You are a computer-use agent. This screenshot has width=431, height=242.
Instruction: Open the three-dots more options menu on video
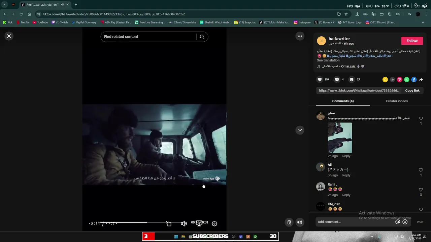tap(300, 36)
